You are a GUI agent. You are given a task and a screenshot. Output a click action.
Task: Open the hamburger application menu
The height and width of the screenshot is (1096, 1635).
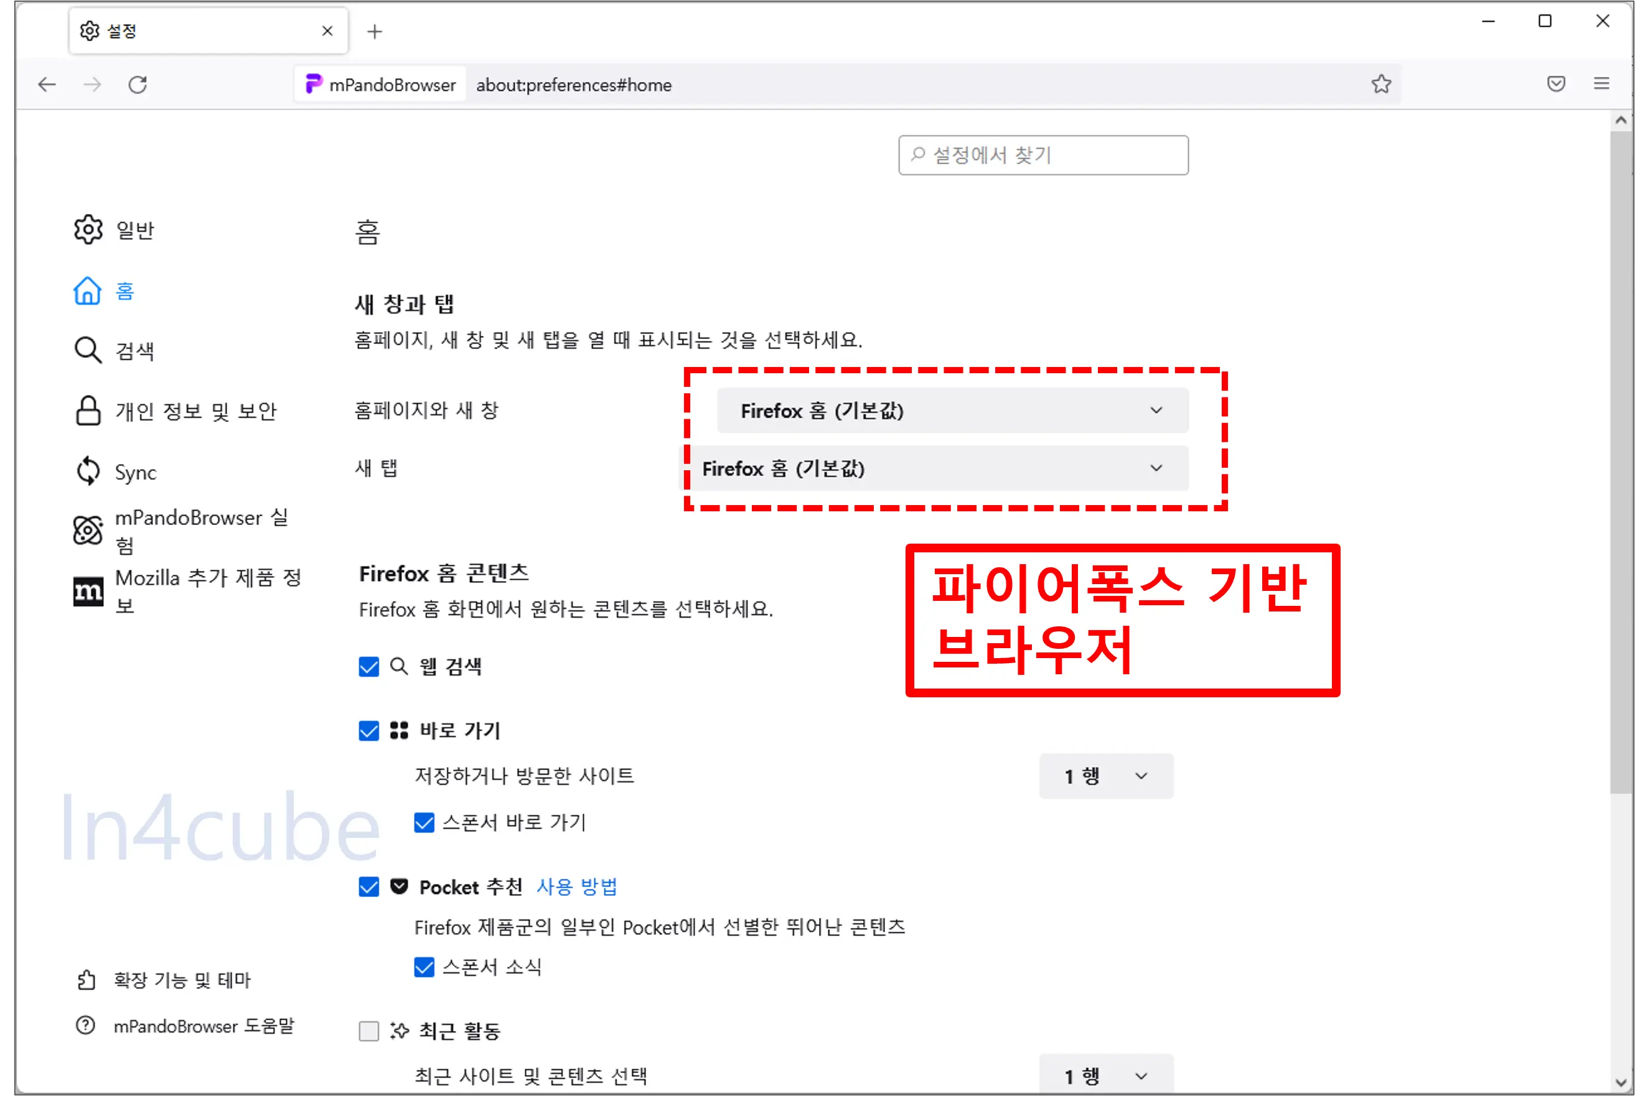[x=1601, y=84]
